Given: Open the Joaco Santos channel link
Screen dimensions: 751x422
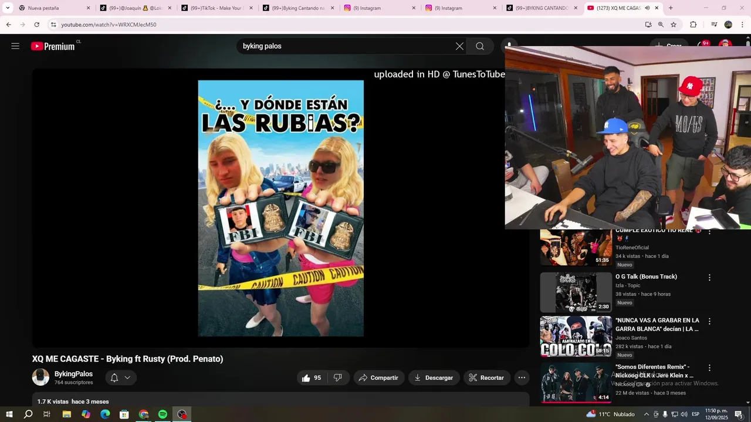Looking at the screenshot, I should point(631,338).
